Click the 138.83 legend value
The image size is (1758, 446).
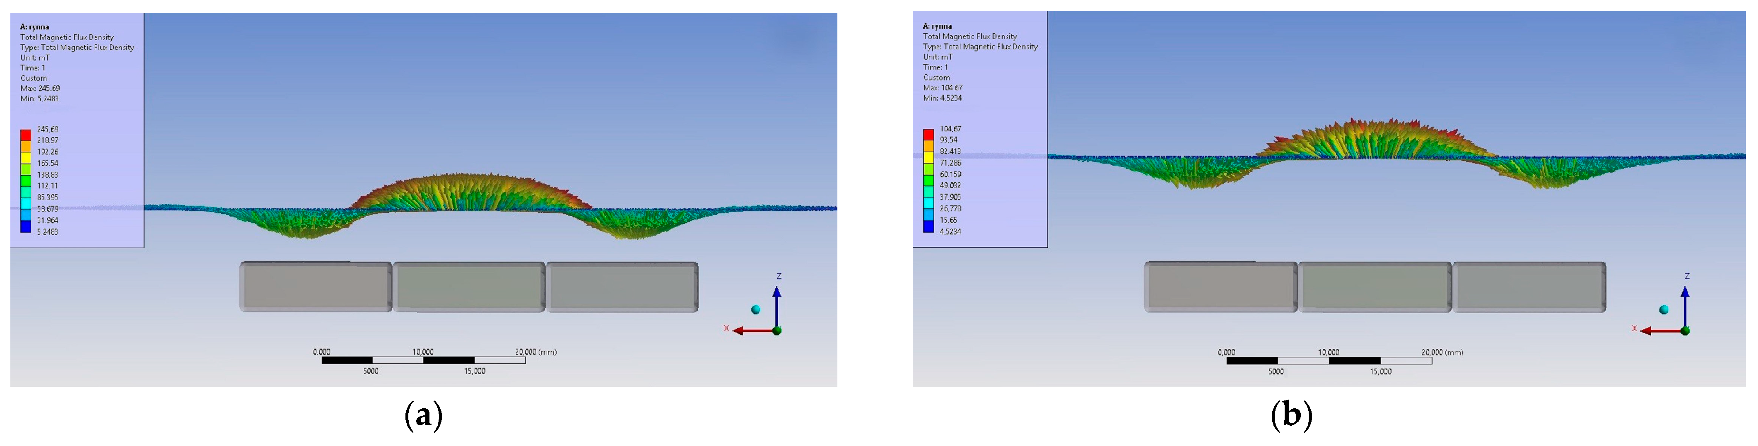point(48,175)
